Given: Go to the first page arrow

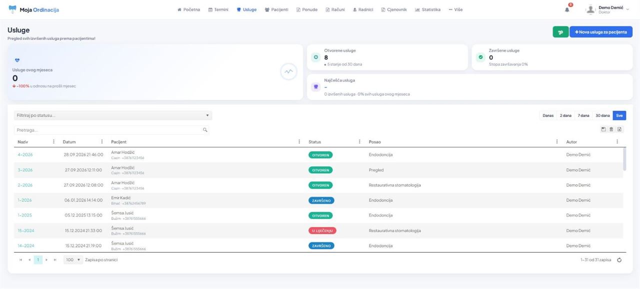Looking at the screenshot, I should click(21, 260).
